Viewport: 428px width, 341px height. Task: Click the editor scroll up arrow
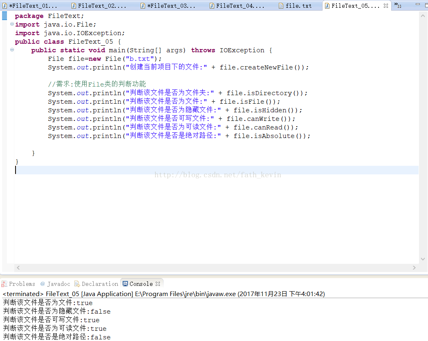coord(423,16)
